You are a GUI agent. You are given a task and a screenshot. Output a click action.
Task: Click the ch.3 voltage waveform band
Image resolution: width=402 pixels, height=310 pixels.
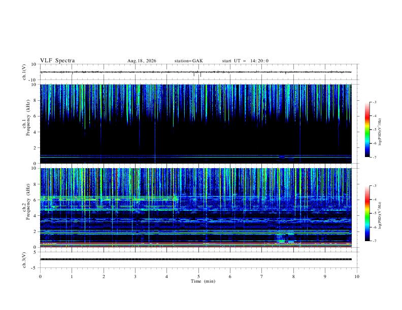pyautogui.click(x=195, y=259)
